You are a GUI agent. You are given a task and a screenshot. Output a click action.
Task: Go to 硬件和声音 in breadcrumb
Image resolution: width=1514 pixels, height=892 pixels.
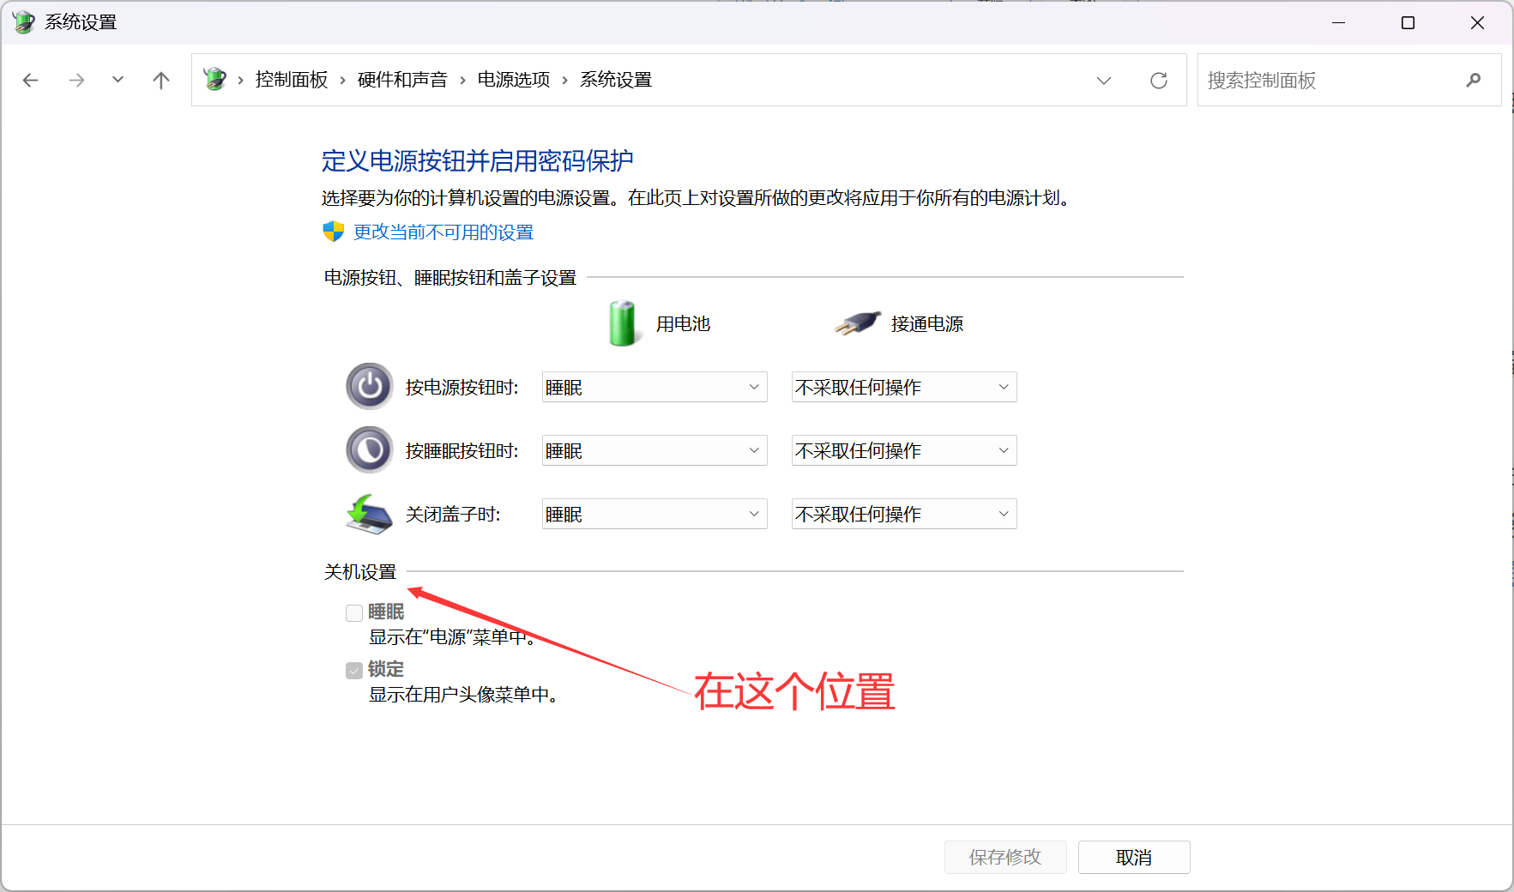(x=402, y=80)
